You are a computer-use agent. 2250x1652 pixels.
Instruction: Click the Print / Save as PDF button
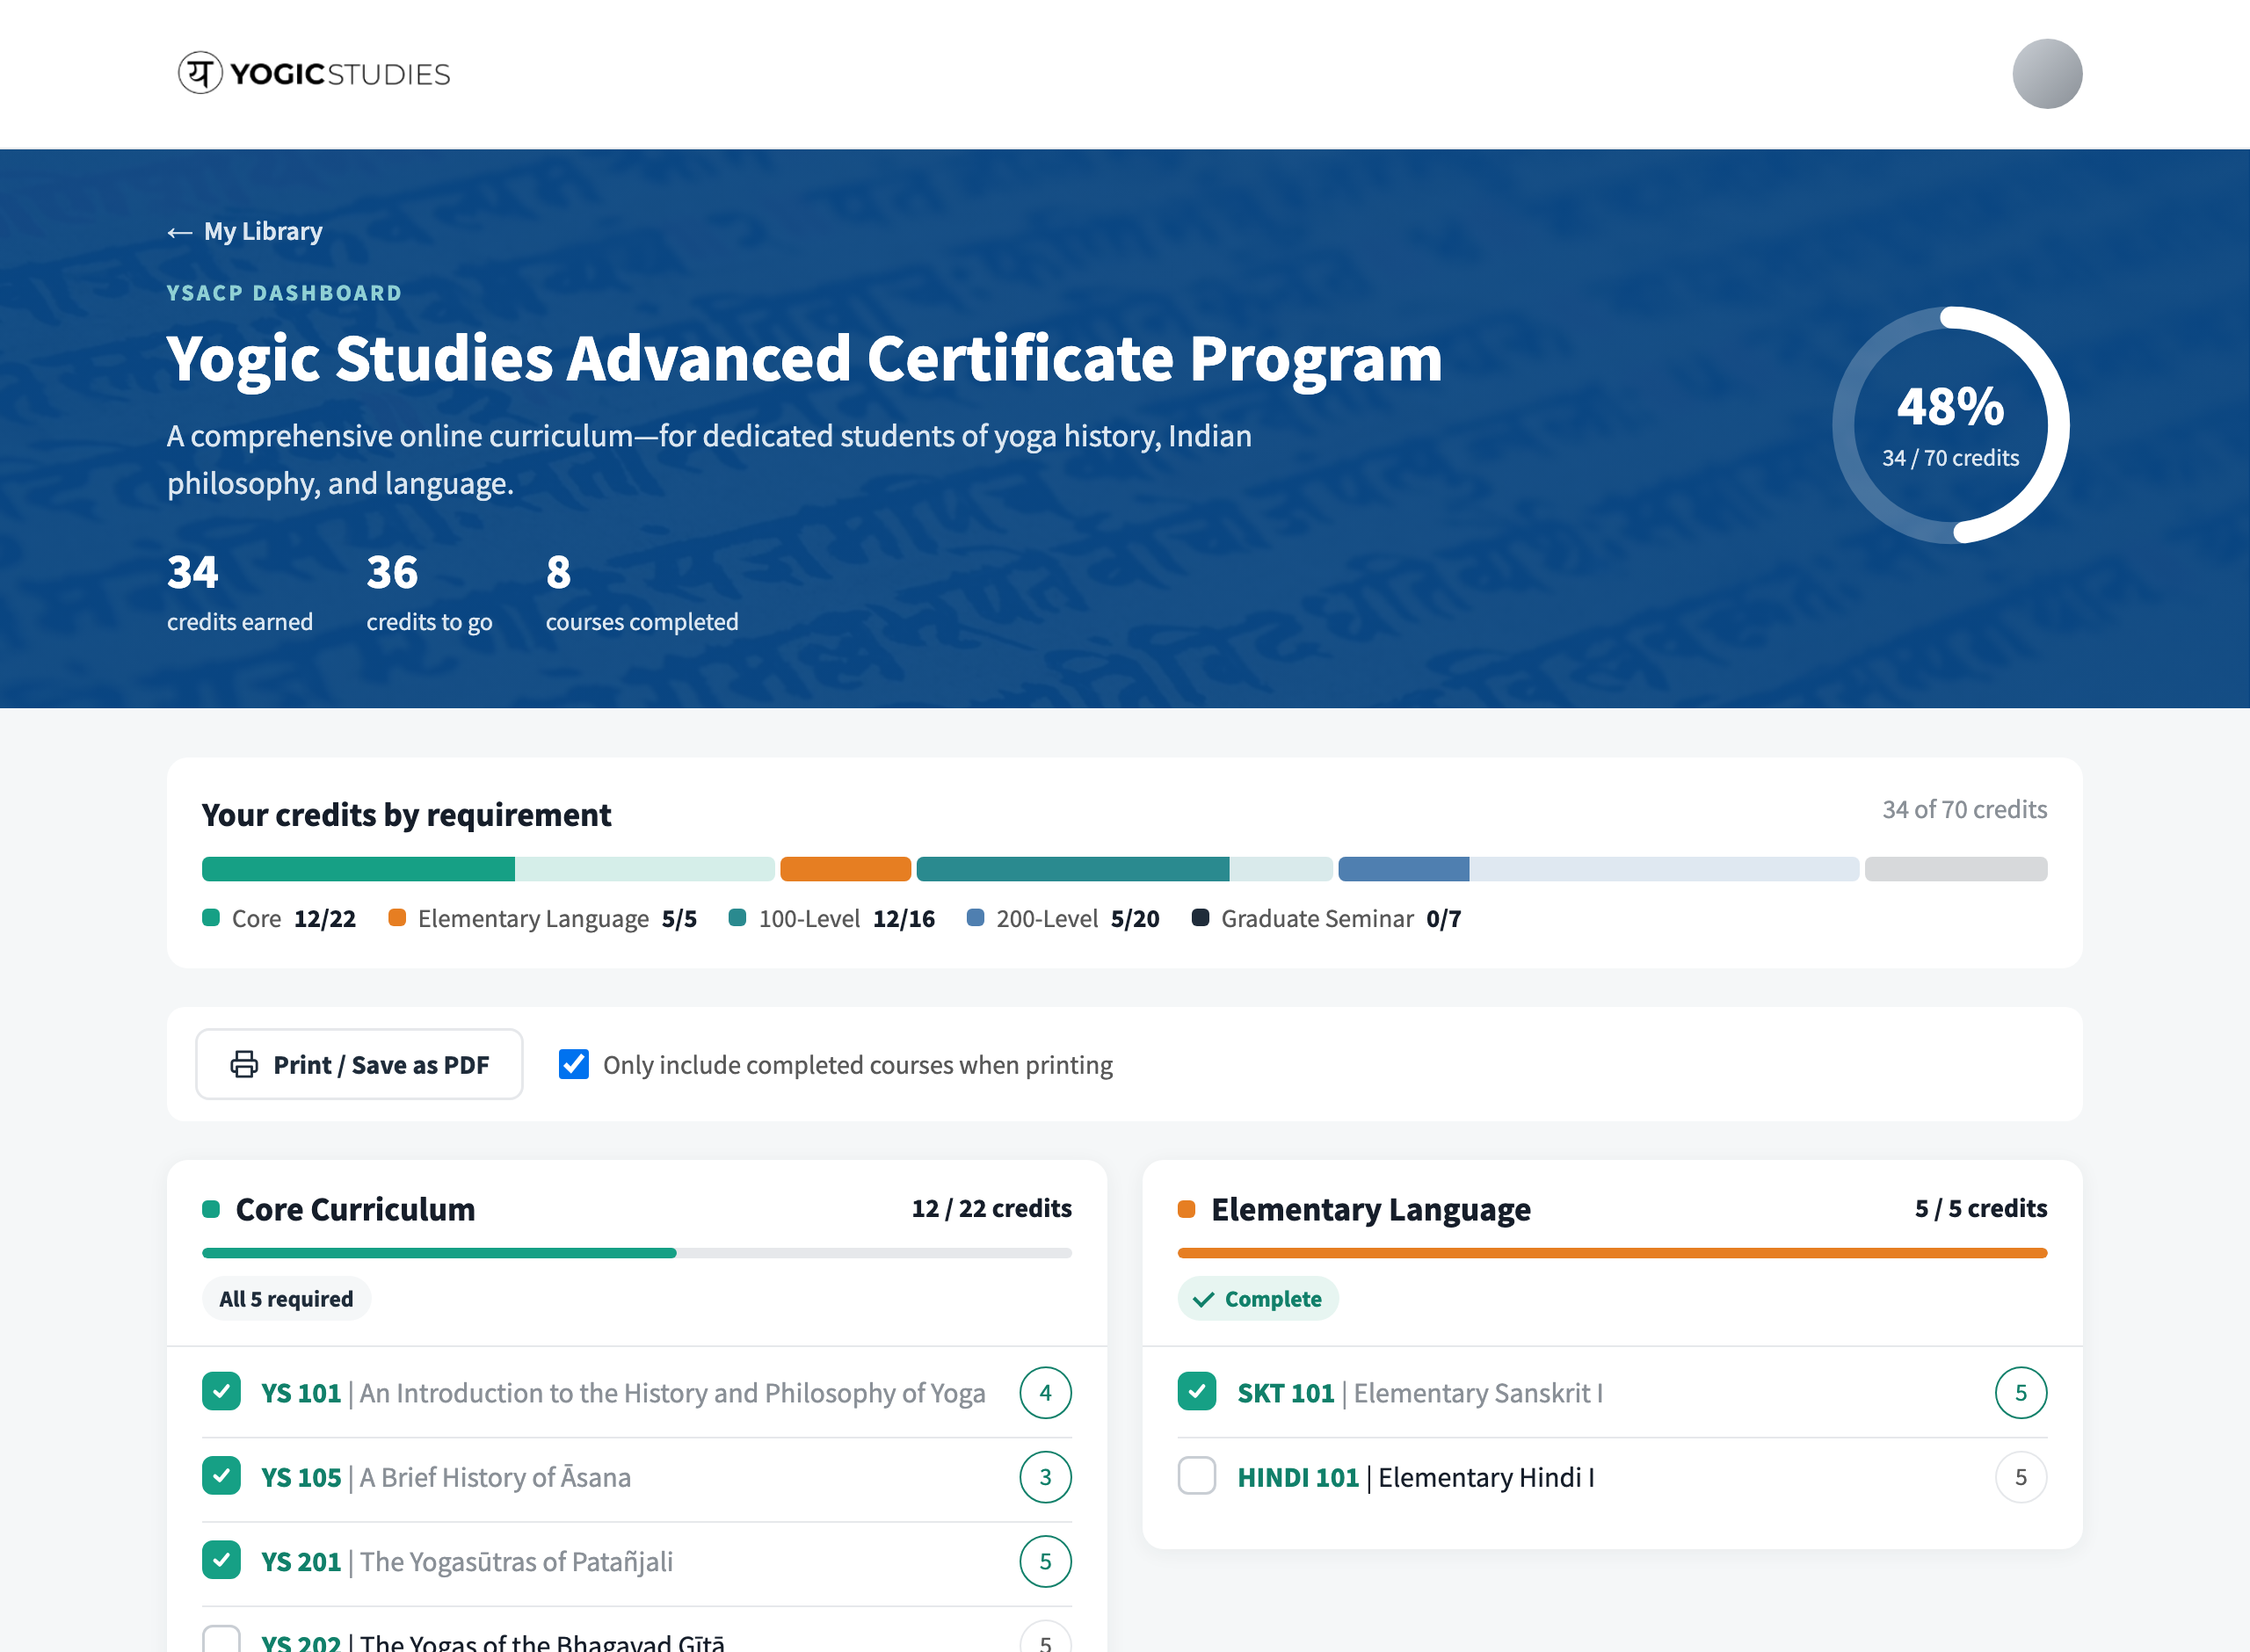point(359,1064)
